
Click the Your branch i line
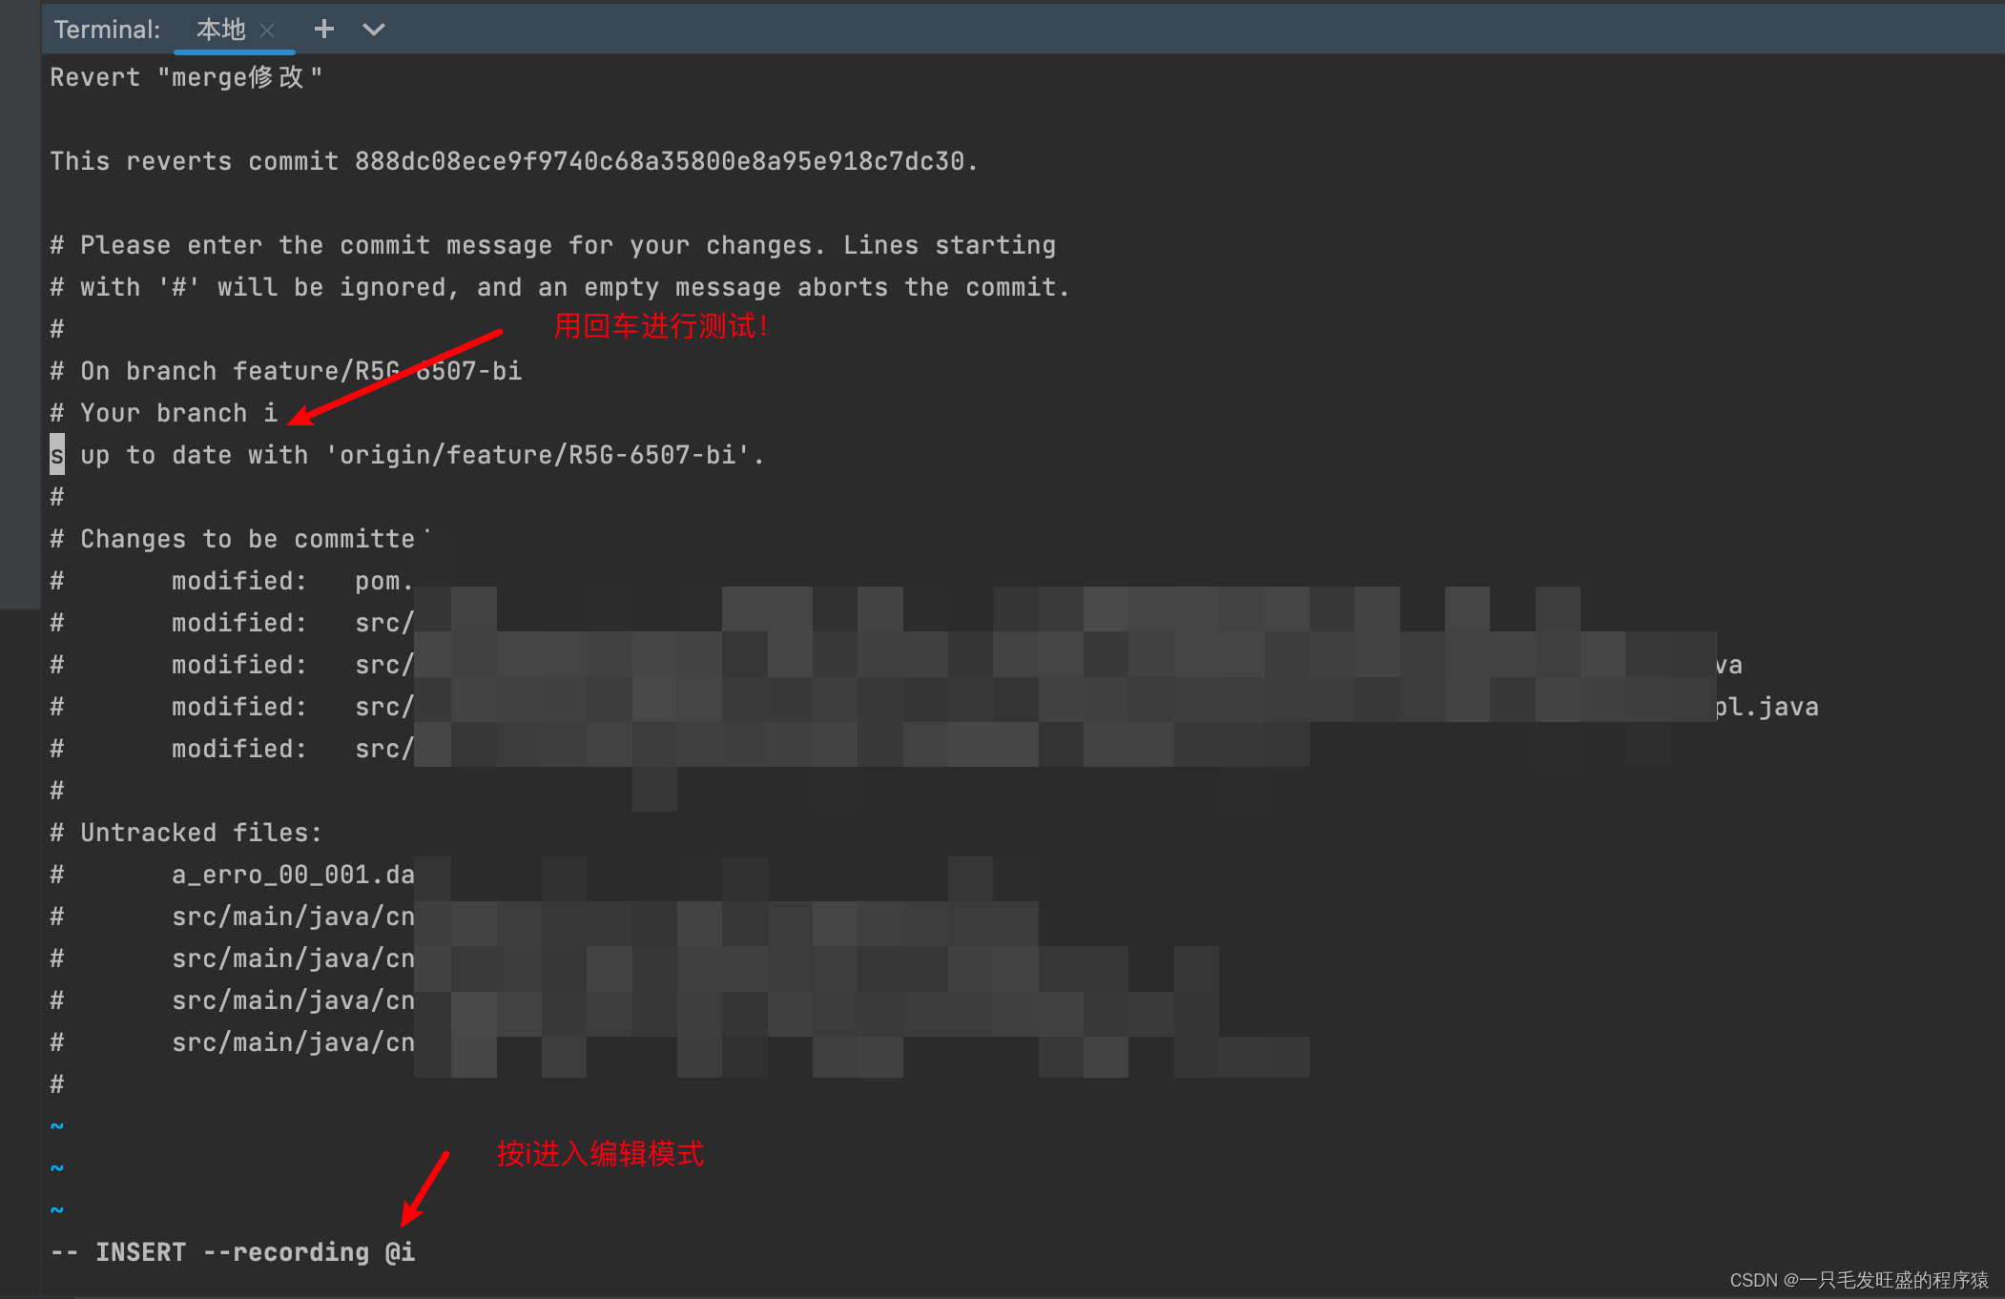(162, 412)
